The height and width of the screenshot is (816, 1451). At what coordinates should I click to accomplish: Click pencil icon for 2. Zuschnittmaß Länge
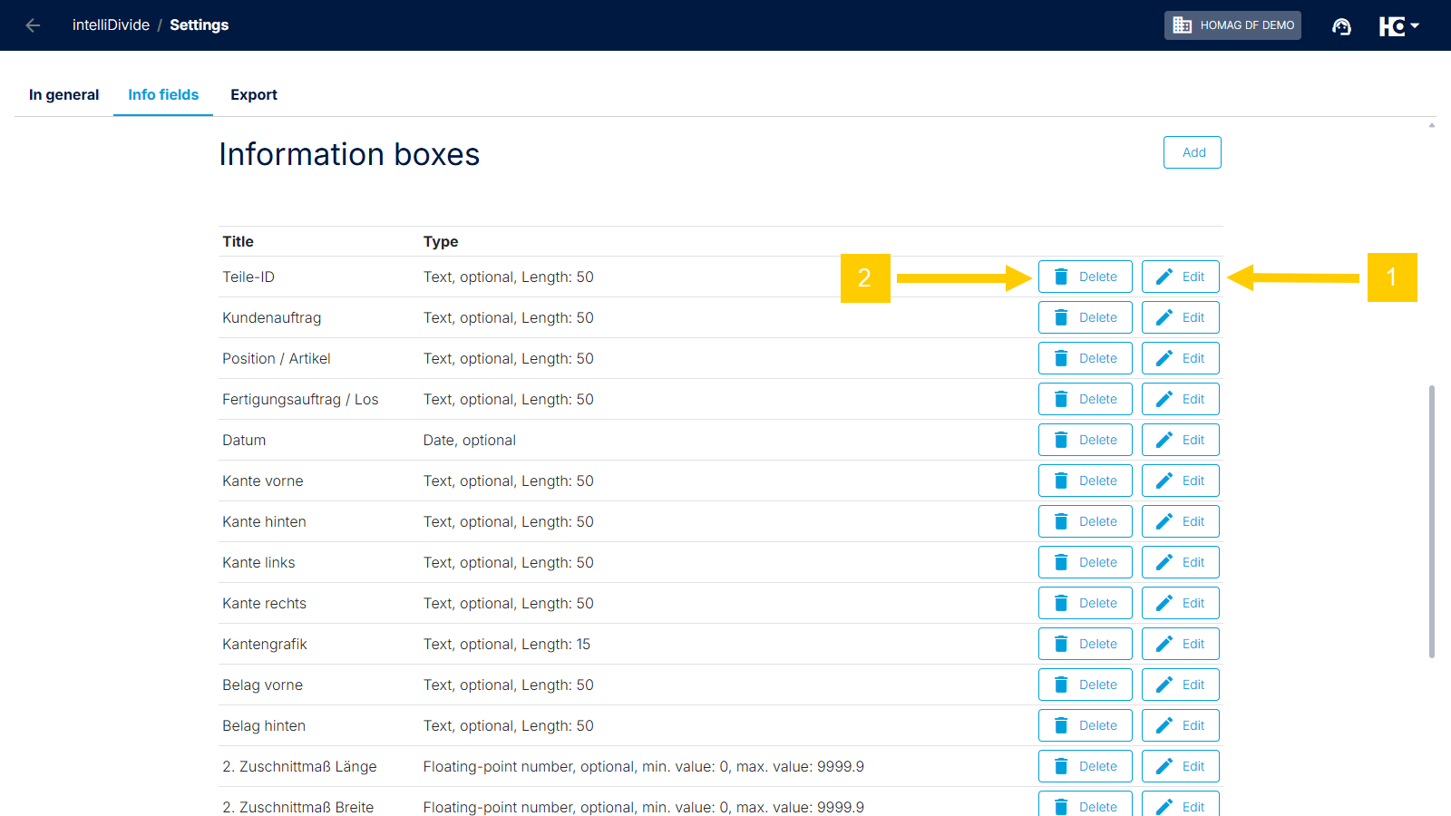click(1164, 766)
